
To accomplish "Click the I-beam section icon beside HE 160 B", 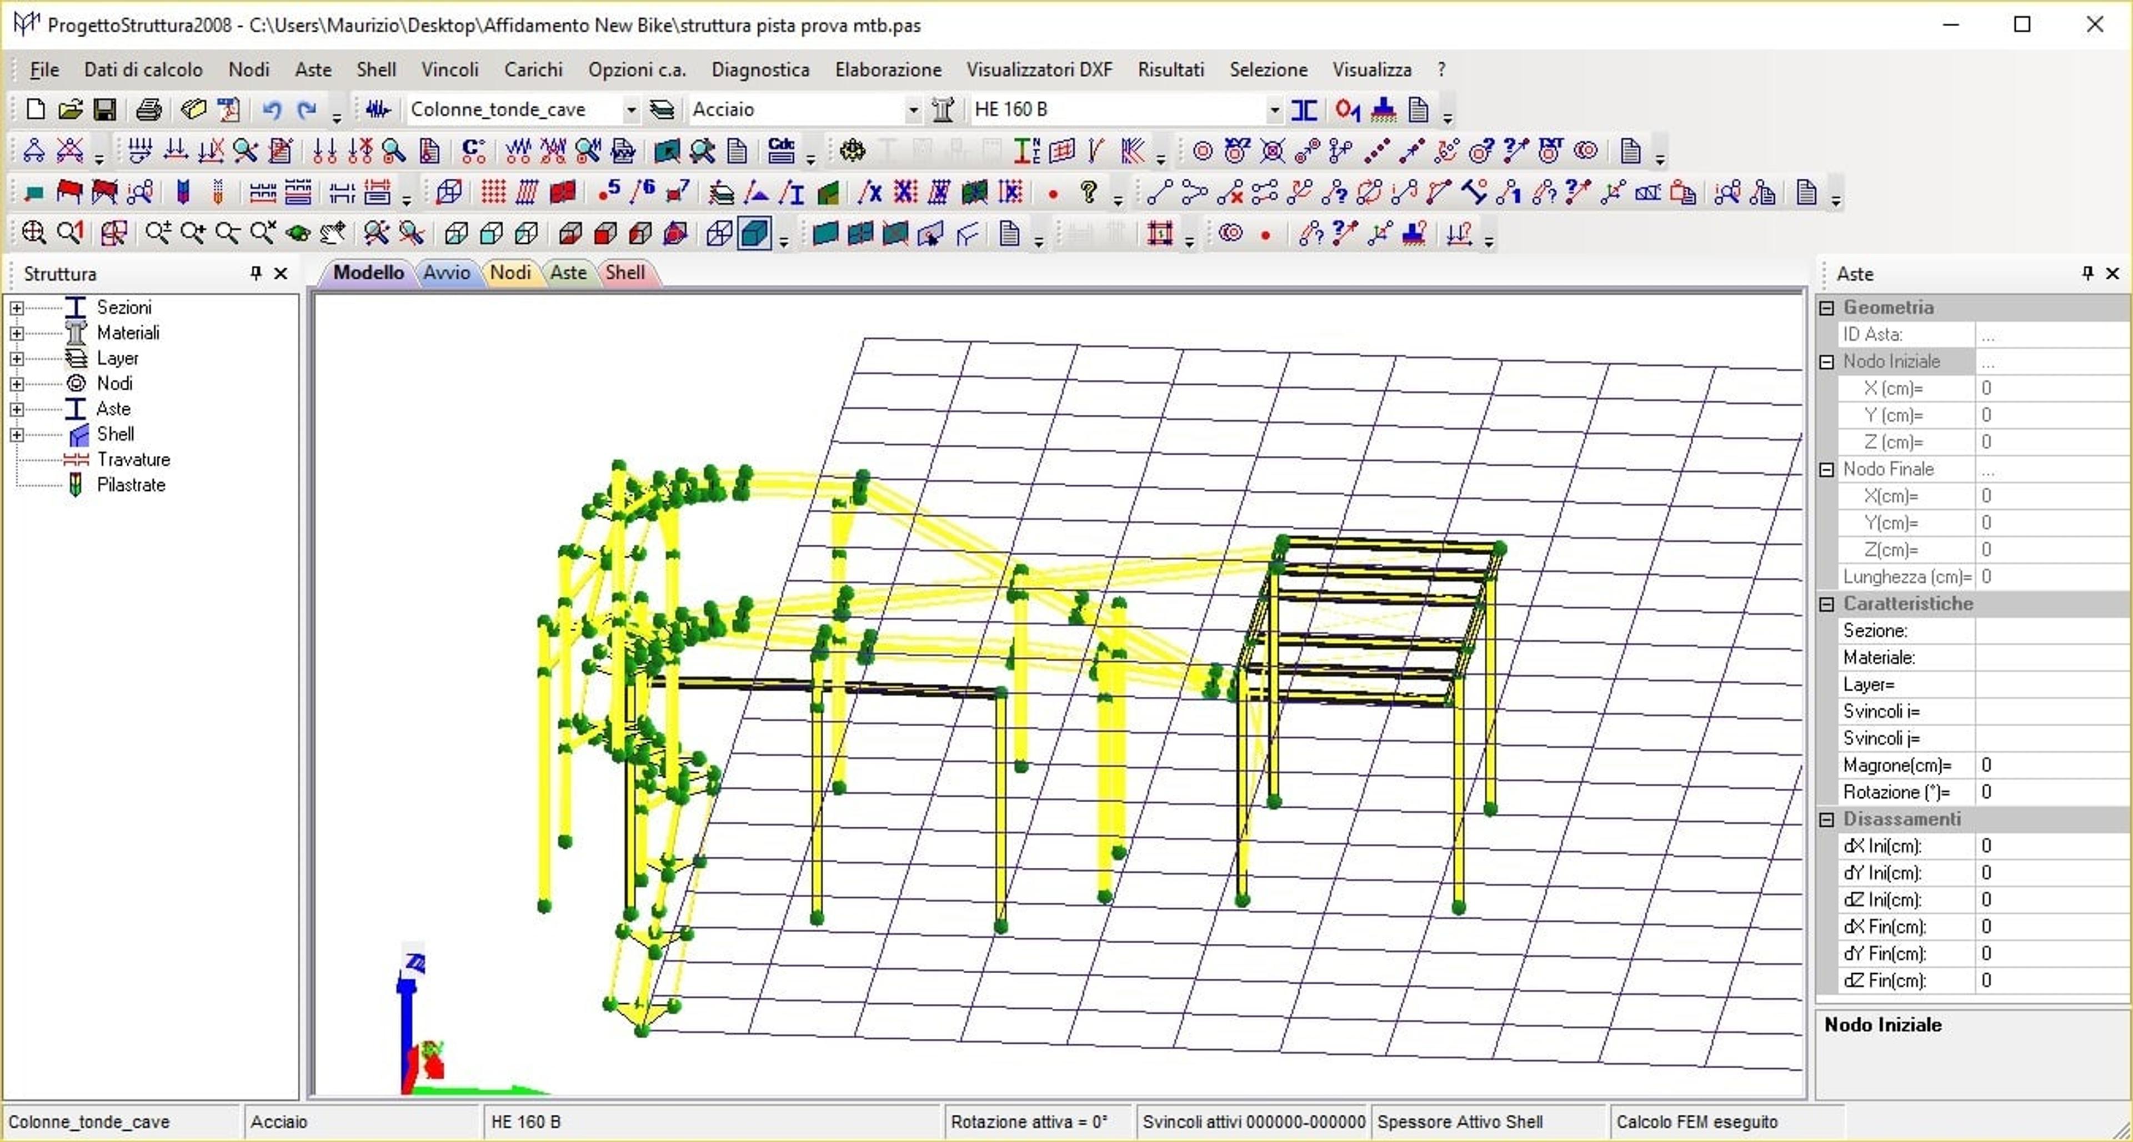I will point(1303,109).
